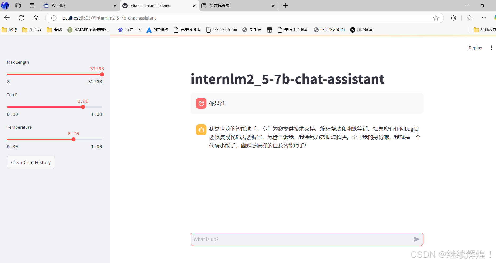Click the browser back navigation arrow
The width and height of the screenshot is (496, 263).
coord(7,18)
